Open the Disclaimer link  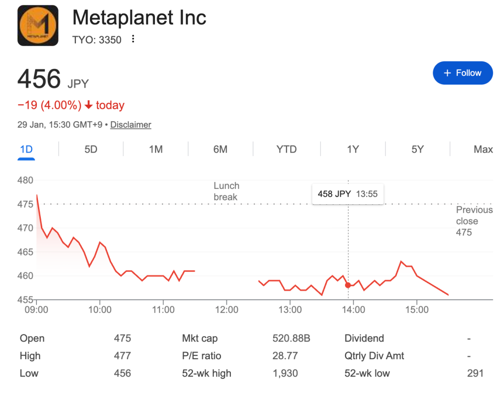click(130, 125)
